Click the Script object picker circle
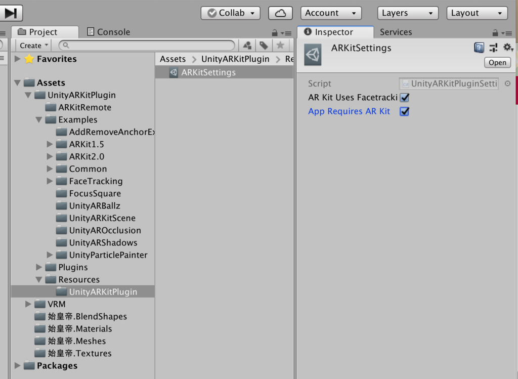 coord(507,84)
